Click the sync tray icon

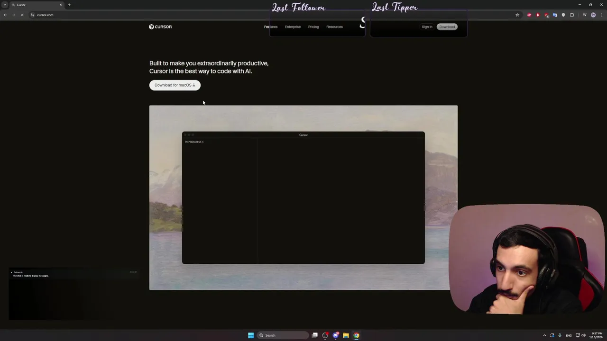click(x=552, y=335)
